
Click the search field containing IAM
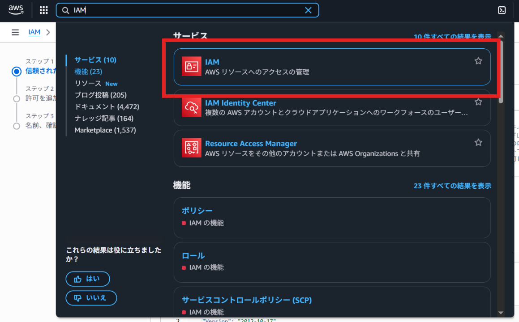(x=187, y=10)
